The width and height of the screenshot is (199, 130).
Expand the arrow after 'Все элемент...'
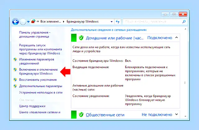pyautogui.click(x=64, y=21)
